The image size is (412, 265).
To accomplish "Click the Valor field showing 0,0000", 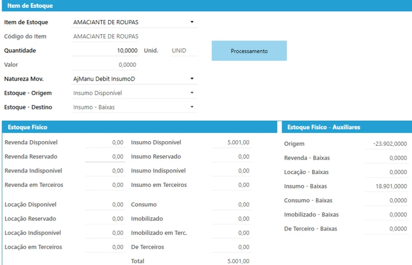I will point(105,65).
